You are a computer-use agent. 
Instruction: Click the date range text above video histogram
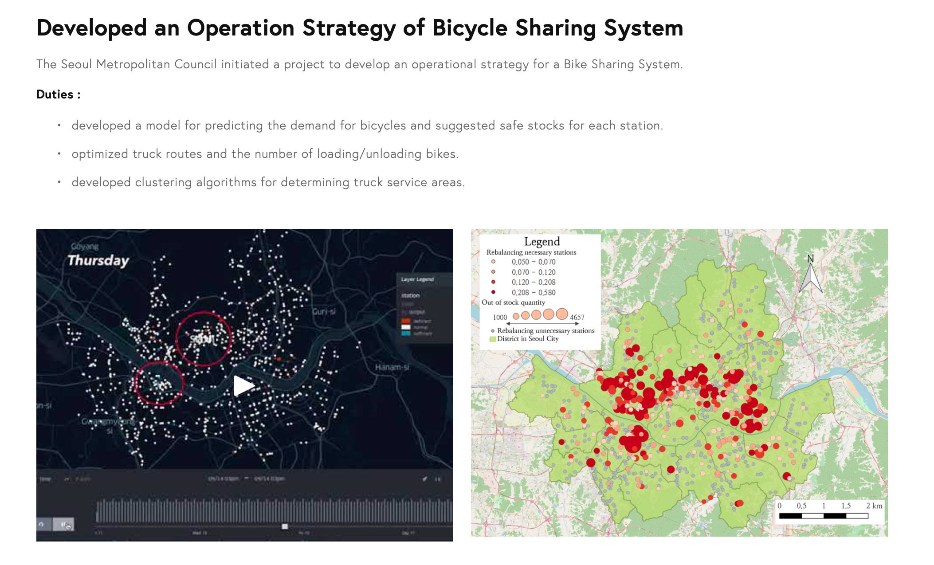pyautogui.click(x=247, y=479)
